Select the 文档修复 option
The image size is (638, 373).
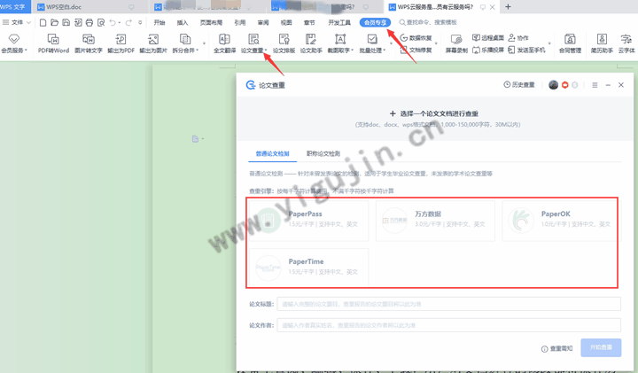(x=416, y=50)
